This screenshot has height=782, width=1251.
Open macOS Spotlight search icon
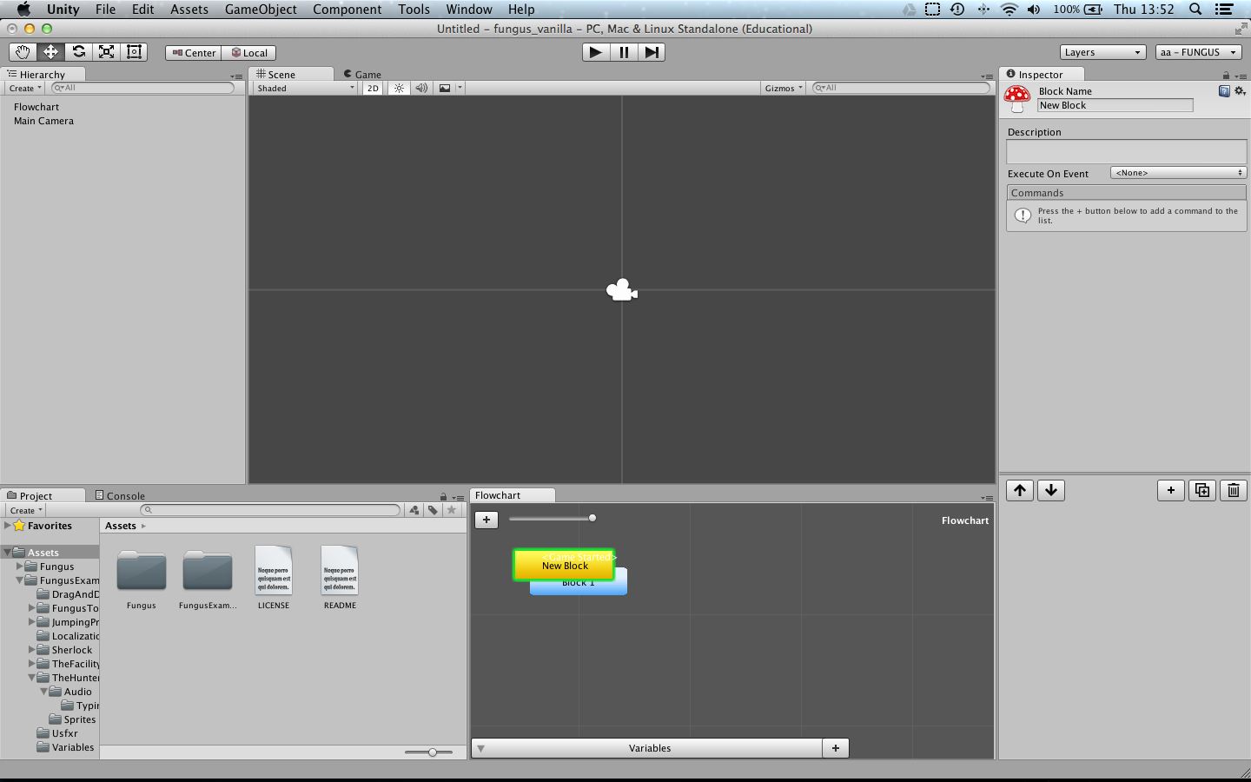[x=1195, y=10]
